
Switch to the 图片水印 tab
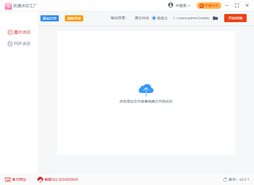point(22,32)
